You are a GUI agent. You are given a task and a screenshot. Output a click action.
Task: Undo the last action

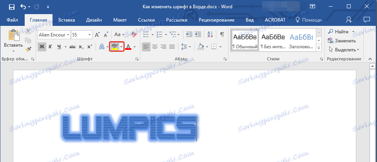click(24, 7)
